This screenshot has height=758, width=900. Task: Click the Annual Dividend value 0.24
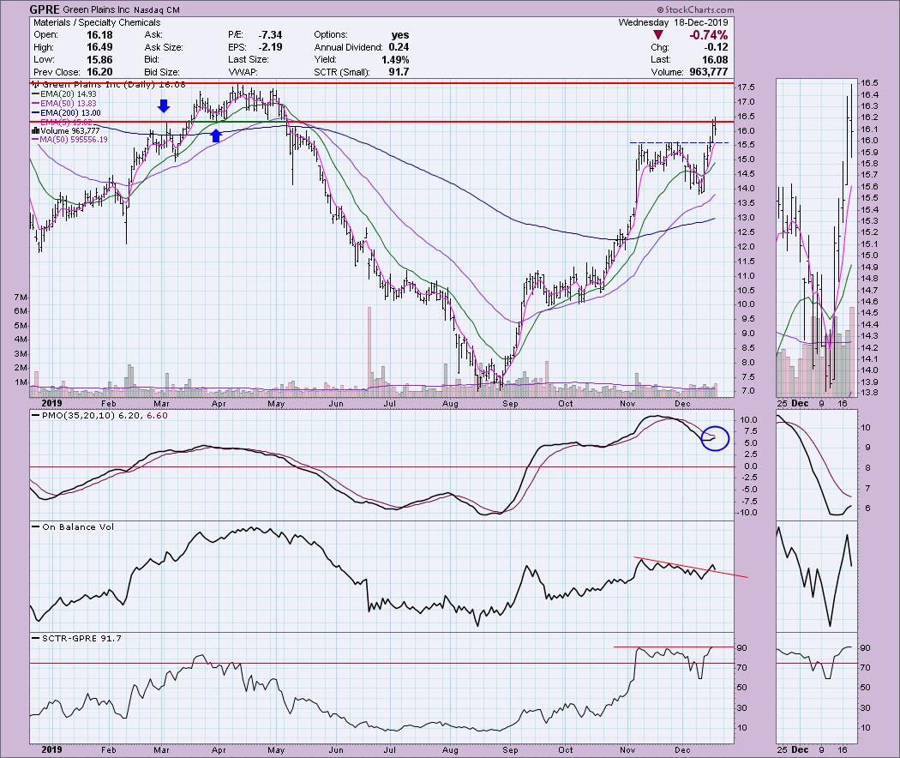pyautogui.click(x=399, y=47)
